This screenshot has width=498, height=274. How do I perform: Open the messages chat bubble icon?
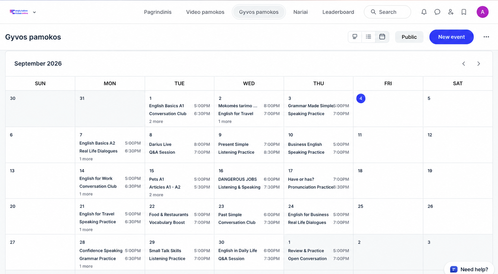(x=437, y=12)
